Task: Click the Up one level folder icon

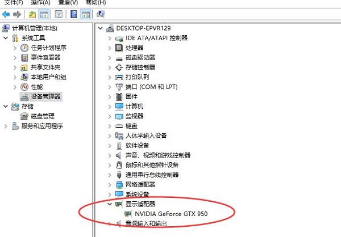Action: pyautogui.click(x=32, y=14)
